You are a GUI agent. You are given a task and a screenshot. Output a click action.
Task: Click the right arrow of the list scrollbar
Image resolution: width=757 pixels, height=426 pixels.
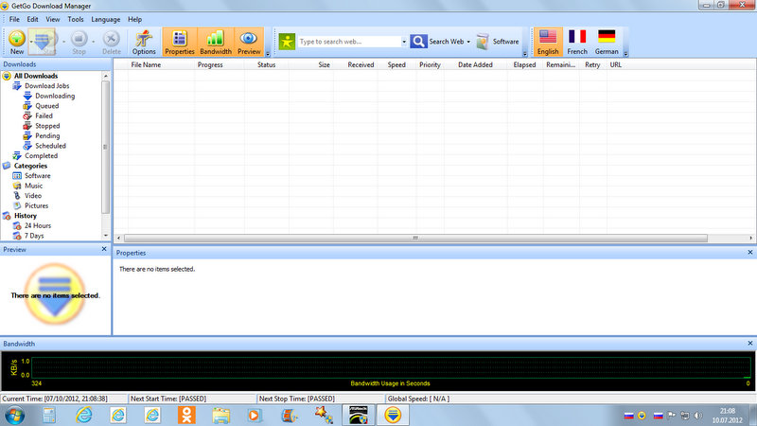coord(750,239)
